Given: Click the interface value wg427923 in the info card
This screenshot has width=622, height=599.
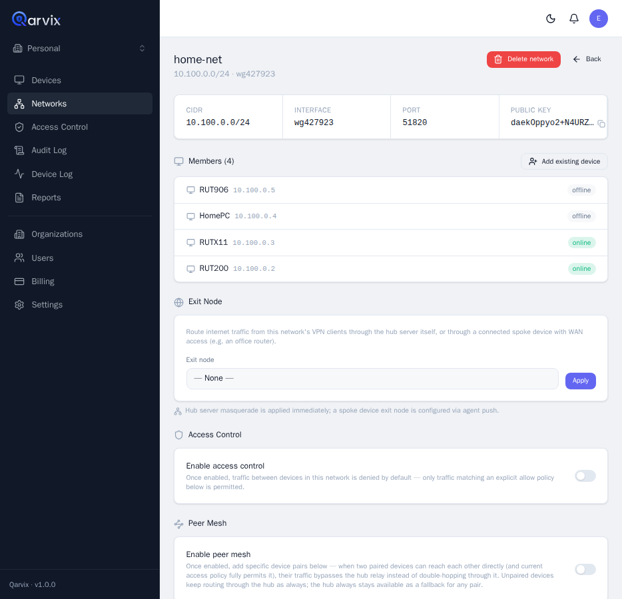Looking at the screenshot, I should (x=314, y=122).
